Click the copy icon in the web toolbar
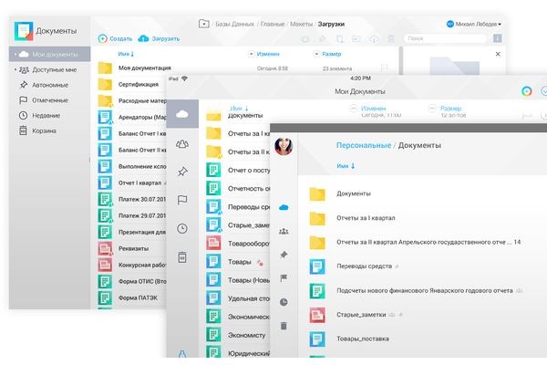Image resolution: width=547 pixels, height=365 pixels. 339,38
